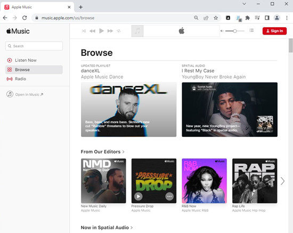Click the I Rest My Case title

coord(198,71)
